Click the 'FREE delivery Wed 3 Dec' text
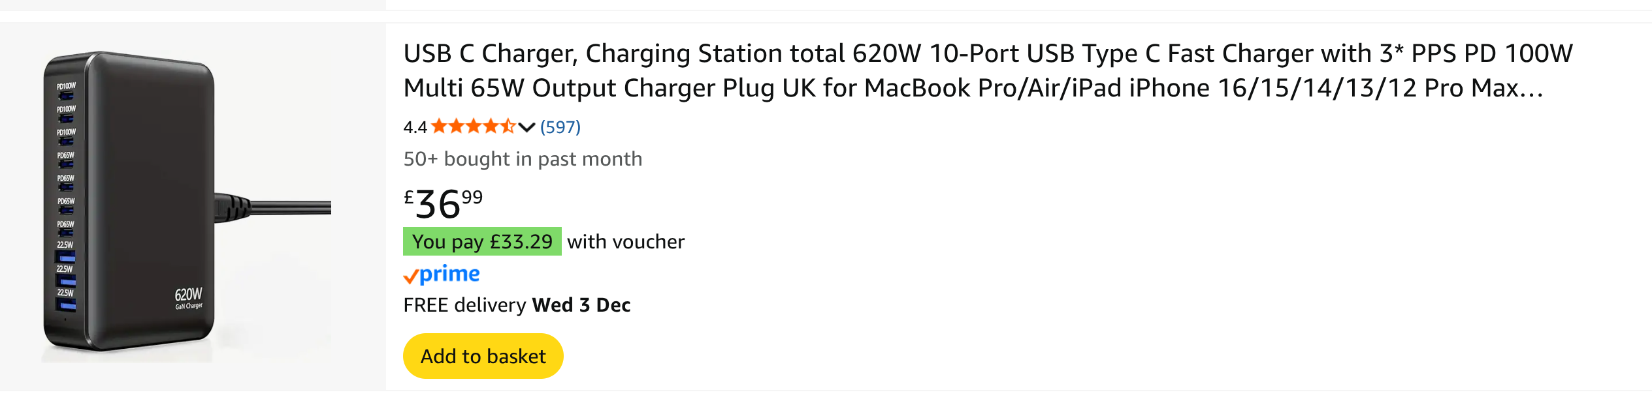This screenshot has height=401, width=1652. 516,305
